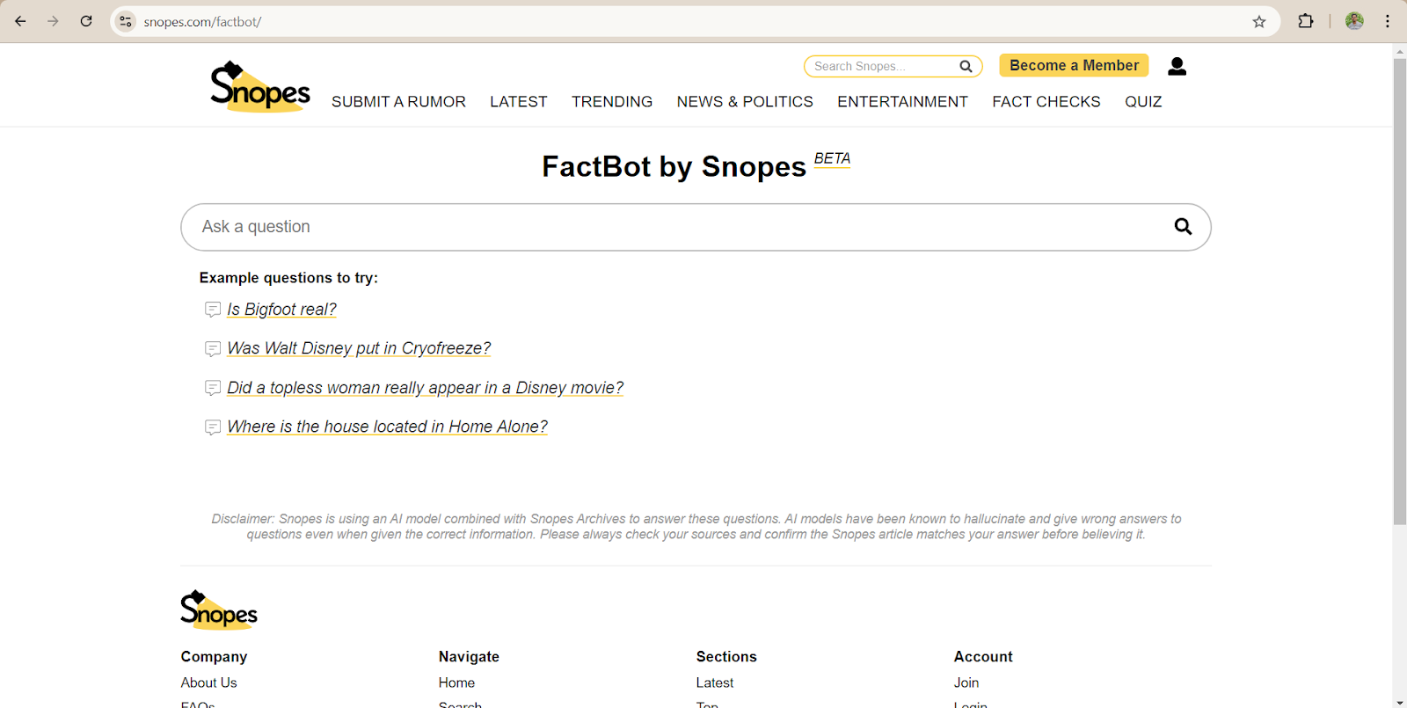The image size is (1407, 708).
Task: Open the user account silhouette icon
Action: coord(1177,66)
